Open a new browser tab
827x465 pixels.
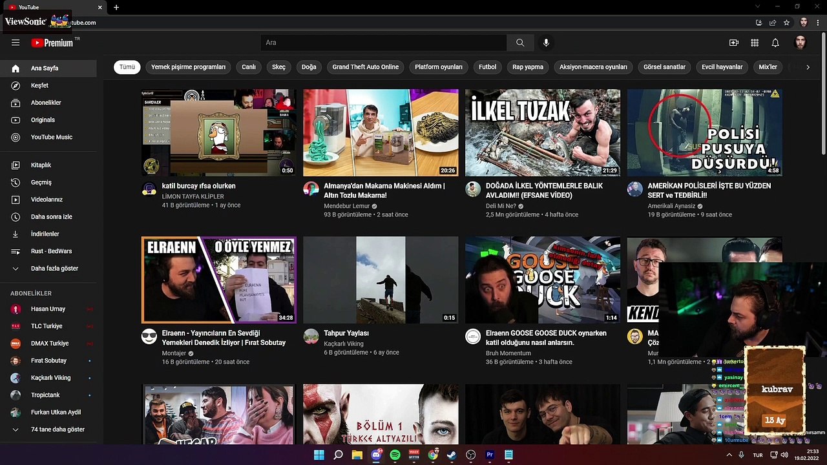coord(116,7)
